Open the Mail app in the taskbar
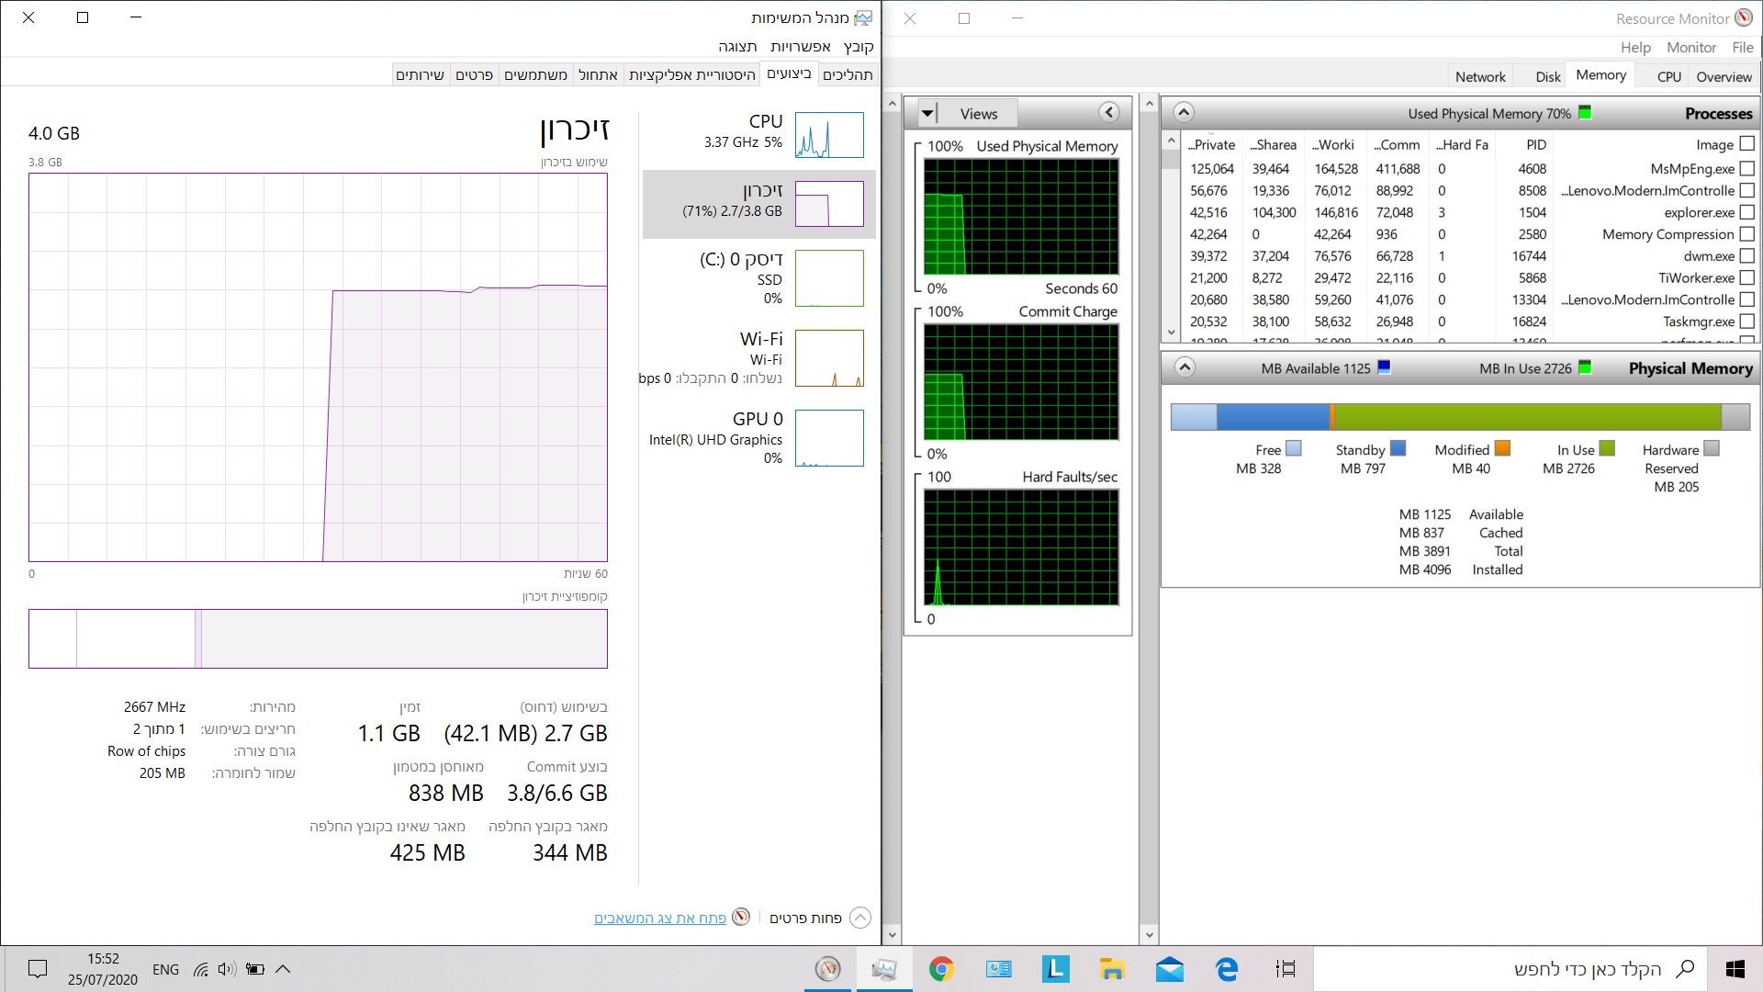Image resolution: width=1763 pixels, height=992 pixels. (x=1169, y=969)
